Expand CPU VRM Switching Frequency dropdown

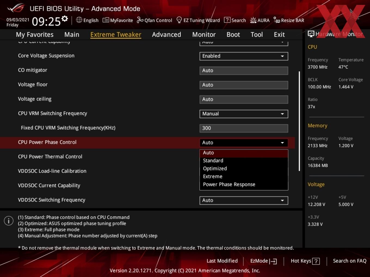tap(244, 114)
